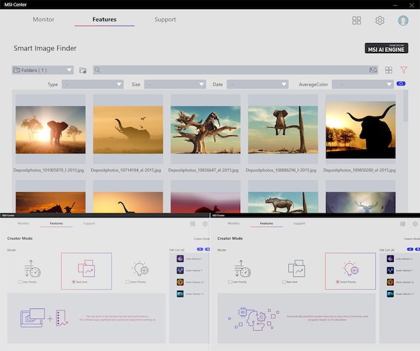This screenshot has width=420, height=351.
Task: Click the user profile avatar icon
Action: click(403, 20)
